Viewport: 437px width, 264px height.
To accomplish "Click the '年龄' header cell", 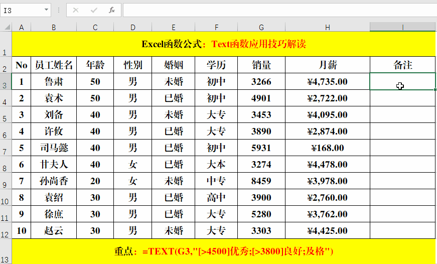I will (95, 65).
